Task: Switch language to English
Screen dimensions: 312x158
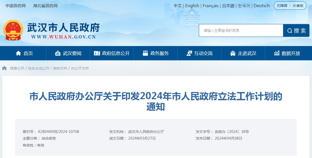Action: click(x=192, y=6)
